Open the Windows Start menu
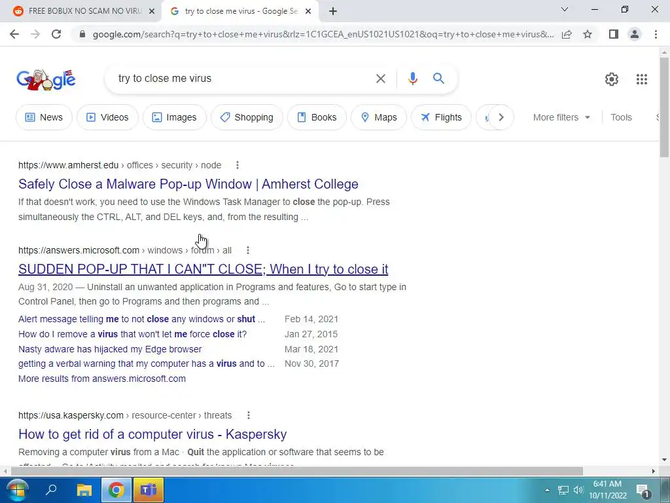The width and height of the screenshot is (670, 503). point(16,490)
